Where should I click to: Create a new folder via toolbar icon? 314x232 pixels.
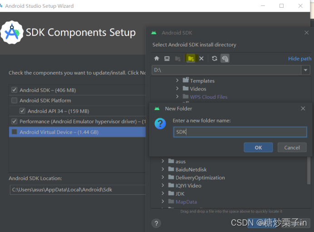(x=191, y=58)
